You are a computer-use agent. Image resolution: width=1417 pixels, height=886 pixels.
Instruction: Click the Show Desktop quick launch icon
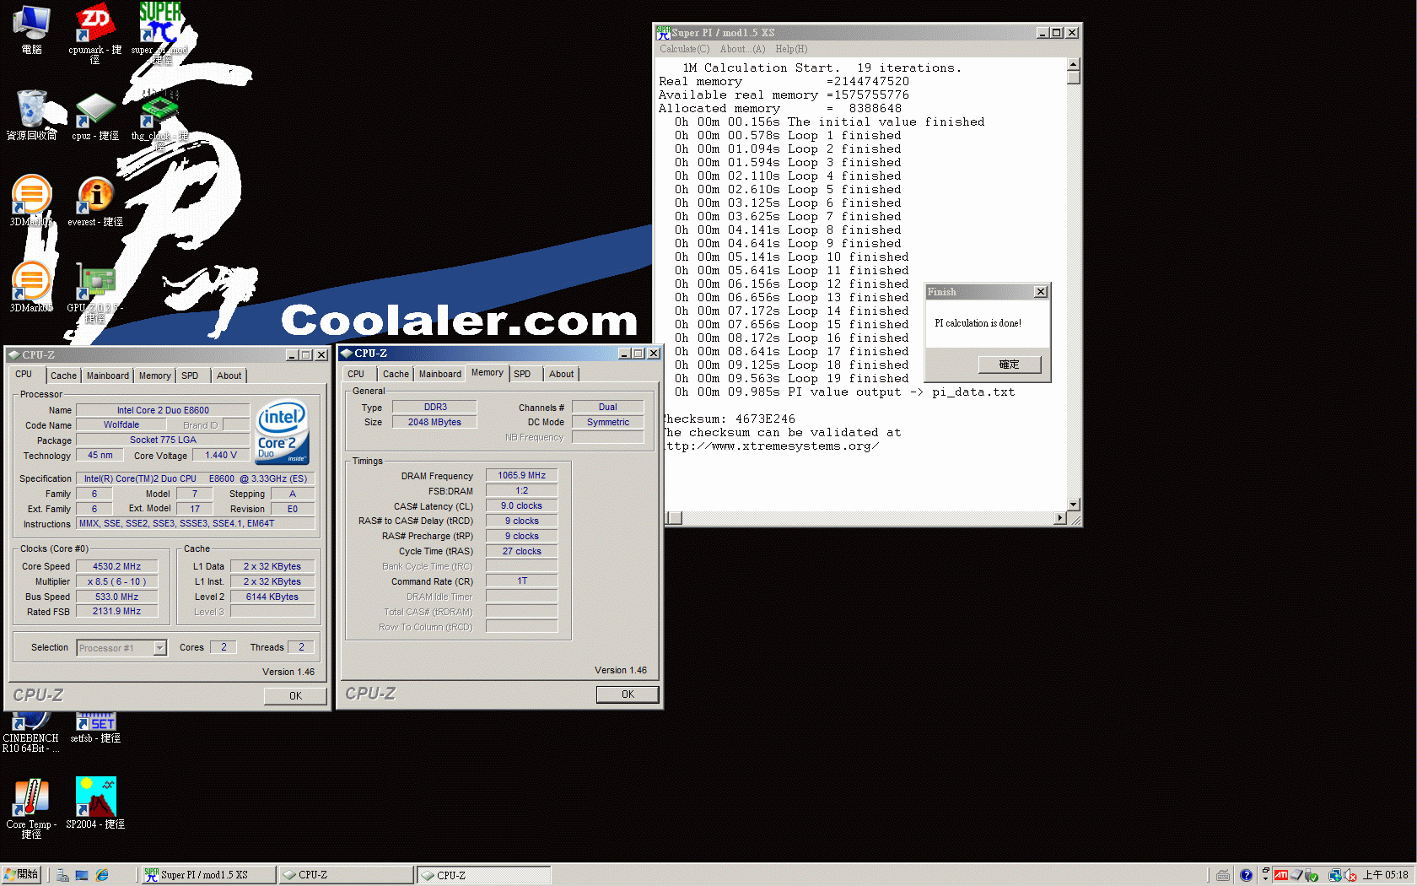tap(82, 875)
